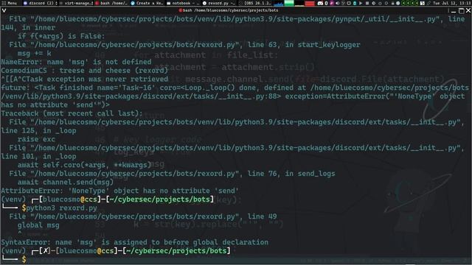Click the failed-command X marker in last prompt

[x=46, y=250]
